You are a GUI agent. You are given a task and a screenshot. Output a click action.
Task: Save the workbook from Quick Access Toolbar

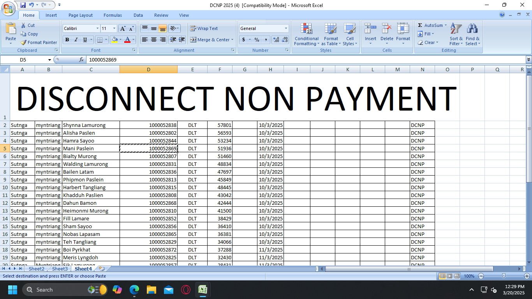pos(23,5)
